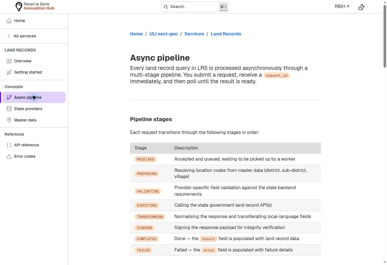Image resolution: width=387 pixels, height=265 pixels.
Task: Click the keyboard shortcut badge in search
Action: (223, 7)
